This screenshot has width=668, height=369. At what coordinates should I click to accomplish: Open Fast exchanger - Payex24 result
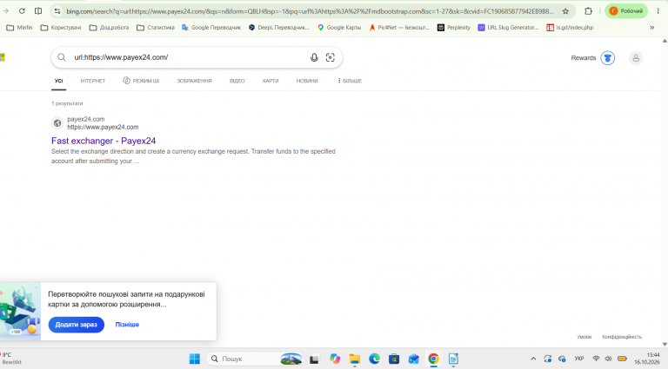tap(104, 141)
